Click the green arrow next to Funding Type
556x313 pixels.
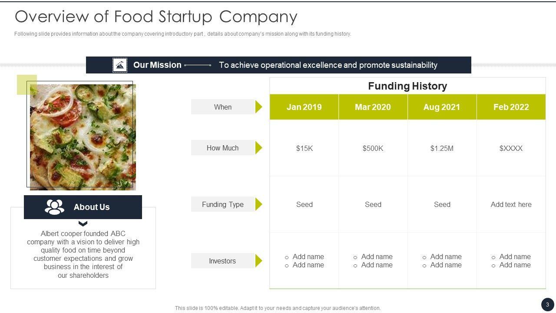[258, 204]
